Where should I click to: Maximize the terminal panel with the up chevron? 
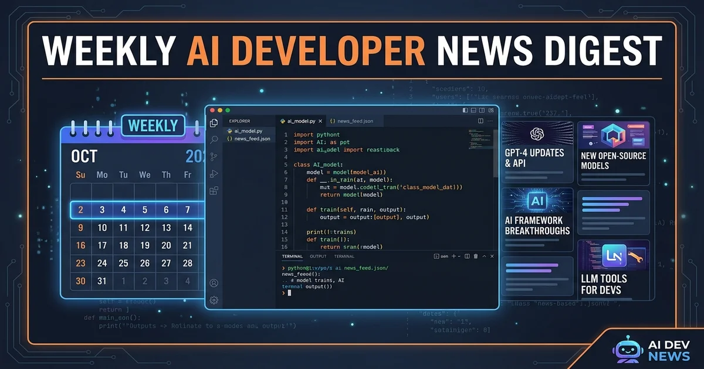pos(484,257)
